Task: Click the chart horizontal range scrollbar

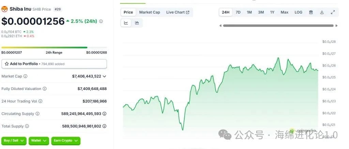Action: pyautogui.click(x=278, y=26)
